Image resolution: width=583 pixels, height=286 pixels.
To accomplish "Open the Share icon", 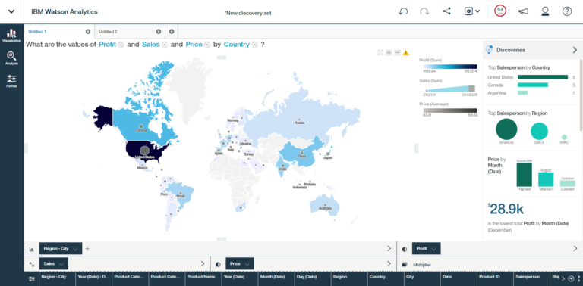I will [x=446, y=11].
